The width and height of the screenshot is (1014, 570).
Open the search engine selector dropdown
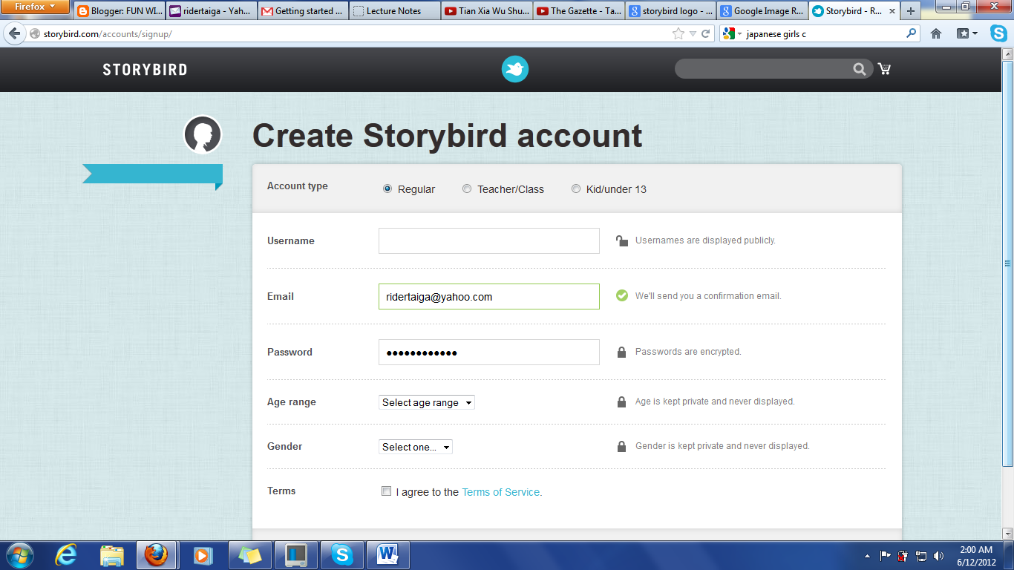coord(732,33)
